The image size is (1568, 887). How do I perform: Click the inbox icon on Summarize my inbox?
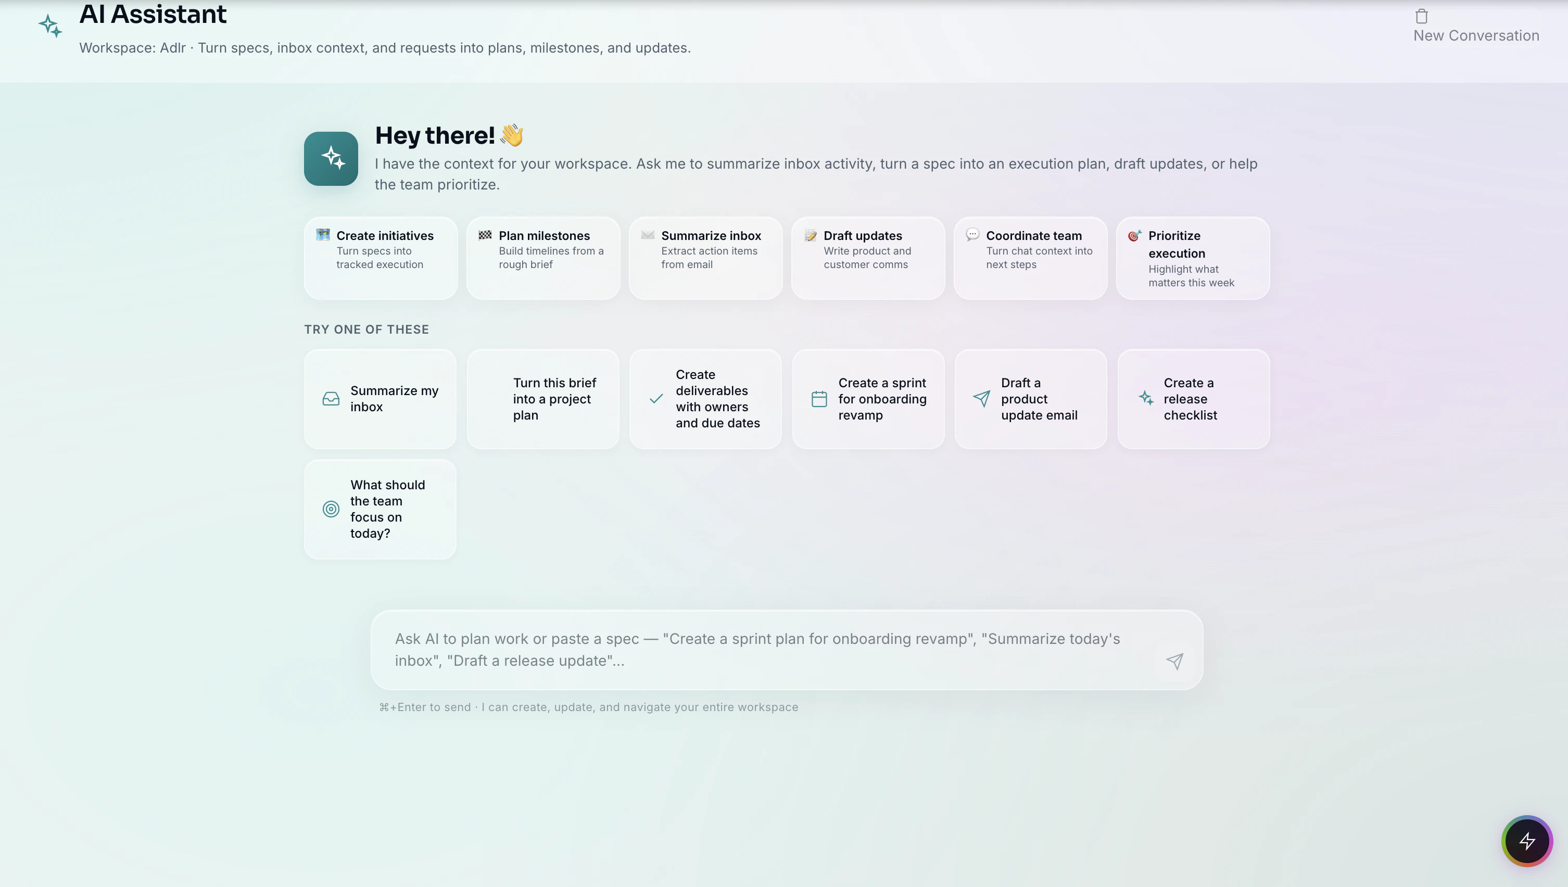[x=331, y=399]
